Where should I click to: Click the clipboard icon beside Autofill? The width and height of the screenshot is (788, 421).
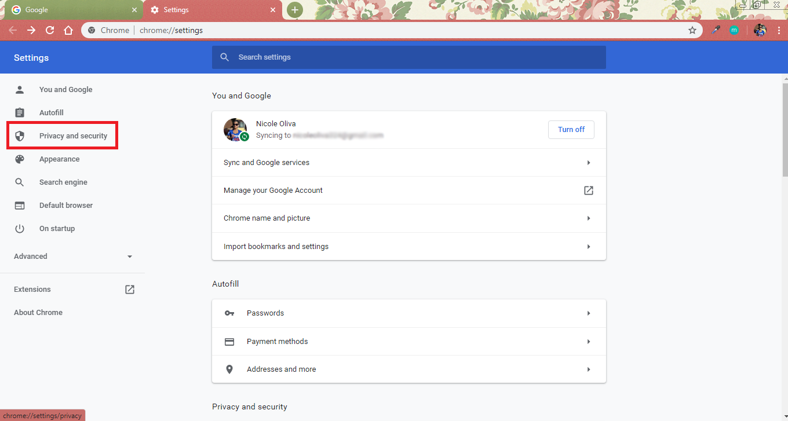[x=20, y=113]
